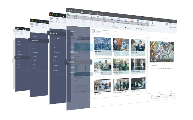This screenshot has height=120, width=193.
Task: Open the Properties panel icon
Action: [x=175, y=25]
